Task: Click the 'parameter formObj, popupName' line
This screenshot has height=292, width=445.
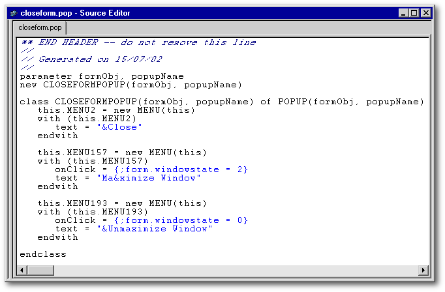Action: (101, 76)
